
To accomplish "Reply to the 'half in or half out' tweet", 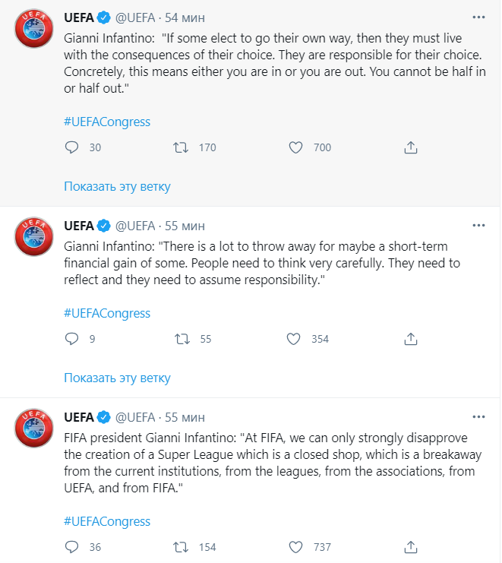I will tap(72, 147).
